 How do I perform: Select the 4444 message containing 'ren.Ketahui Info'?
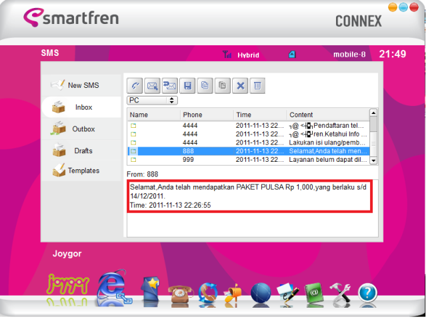[x=249, y=134]
